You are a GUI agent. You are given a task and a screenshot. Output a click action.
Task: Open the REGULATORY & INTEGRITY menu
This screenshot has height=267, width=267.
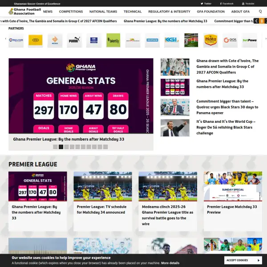[x=169, y=12]
